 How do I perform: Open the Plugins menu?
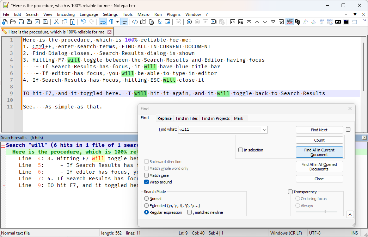(173, 14)
